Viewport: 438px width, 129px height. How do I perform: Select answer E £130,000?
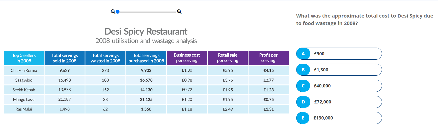point(339,118)
